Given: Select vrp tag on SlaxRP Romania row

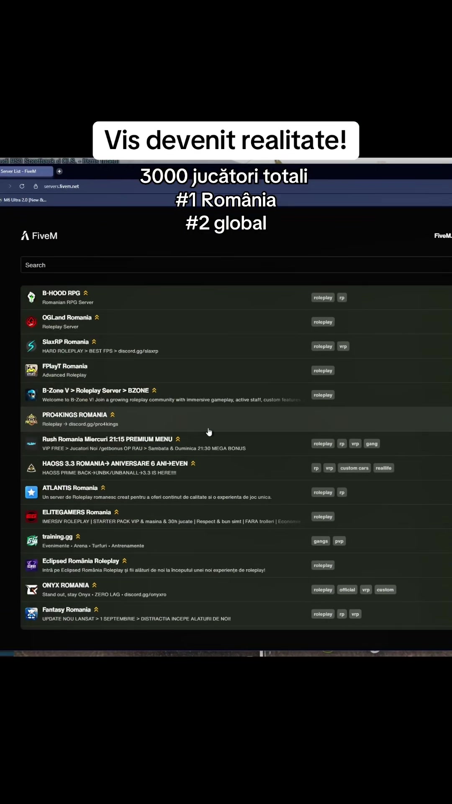Looking at the screenshot, I should [x=343, y=346].
